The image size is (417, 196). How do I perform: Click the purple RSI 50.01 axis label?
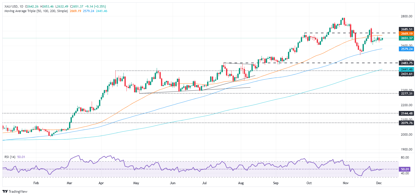tap(405, 169)
